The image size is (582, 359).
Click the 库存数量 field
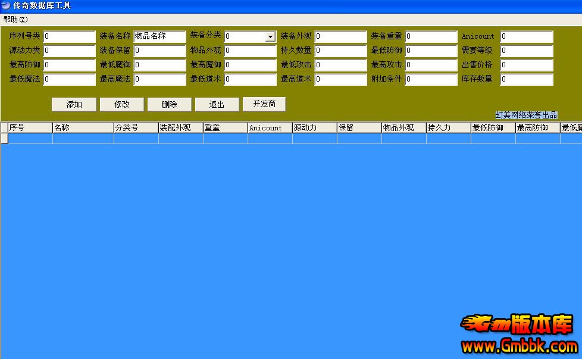pyautogui.click(x=526, y=80)
